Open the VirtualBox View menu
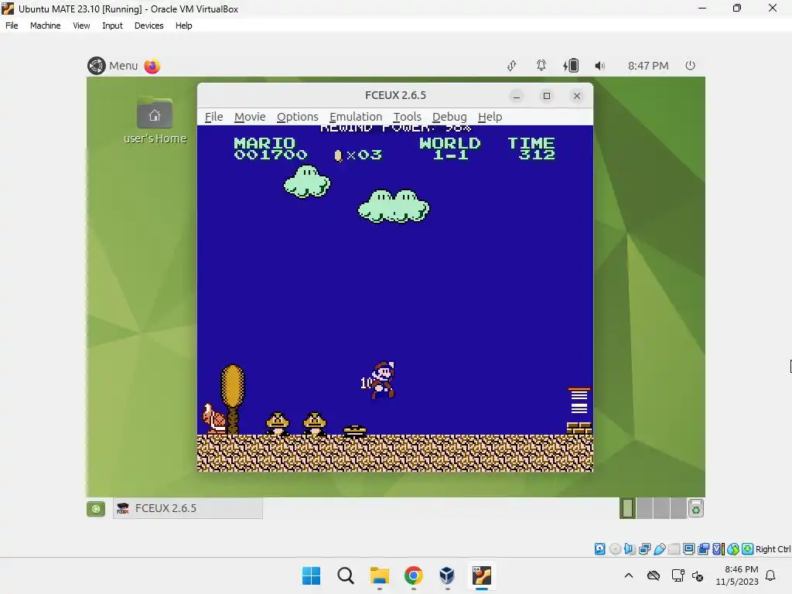The height and width of the screenshot is (594, 792). [81, 26]
